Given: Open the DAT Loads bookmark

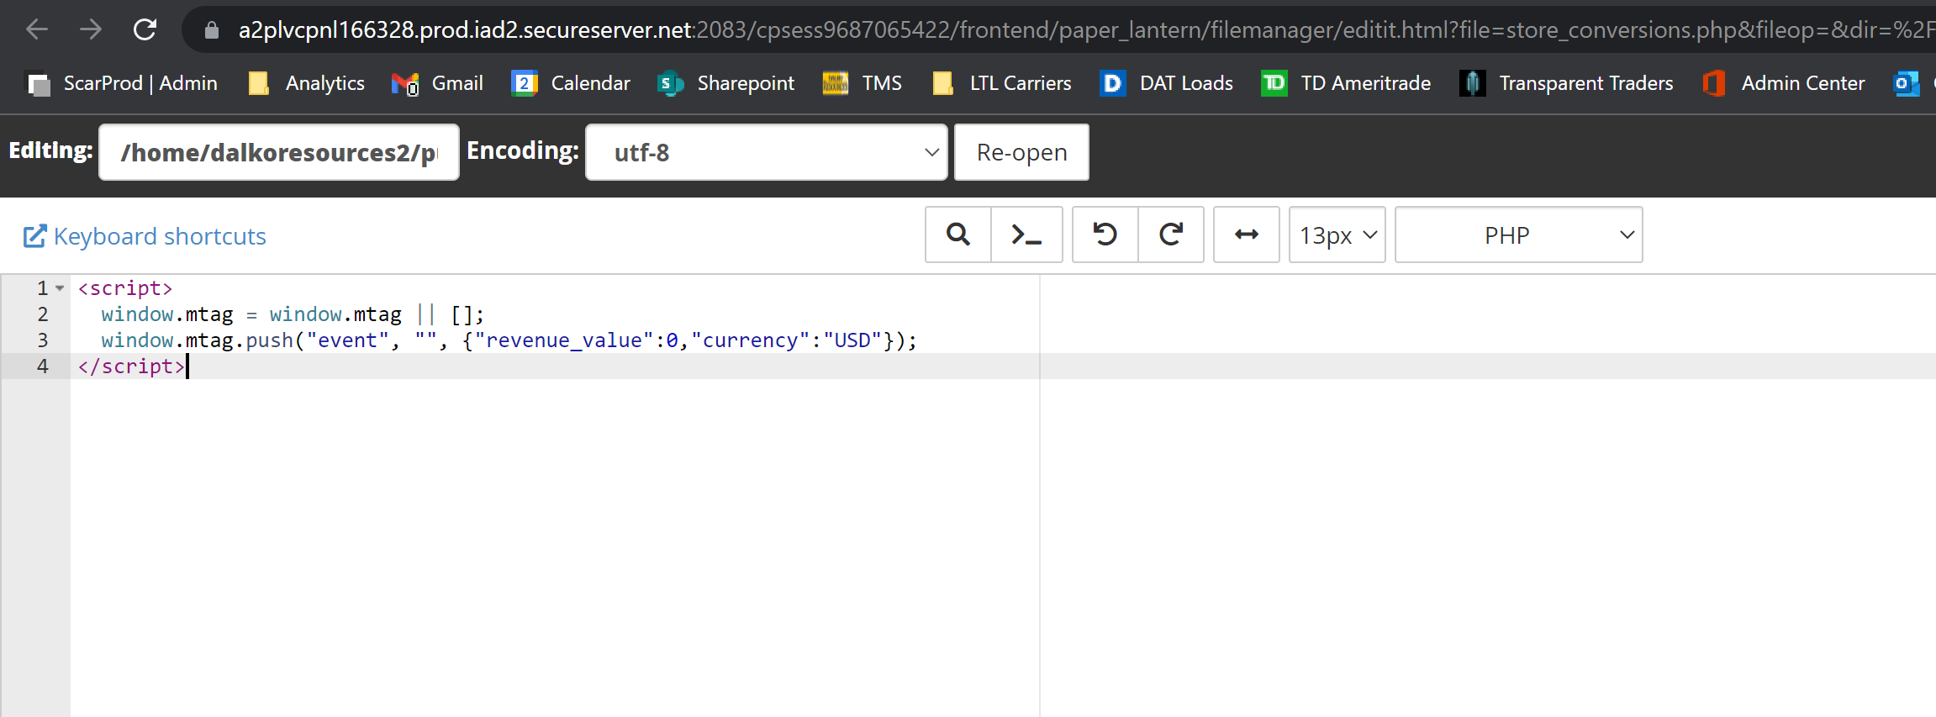Looking at the screenshot, I should coord(1167,83).
